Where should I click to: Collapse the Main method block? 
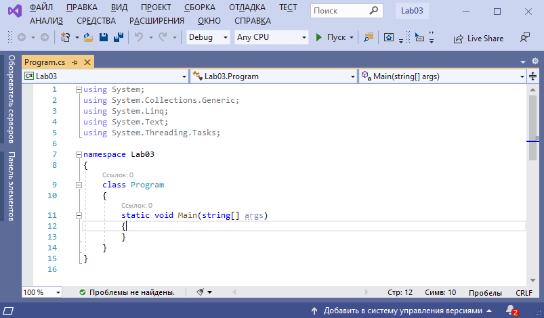[79, 215]
